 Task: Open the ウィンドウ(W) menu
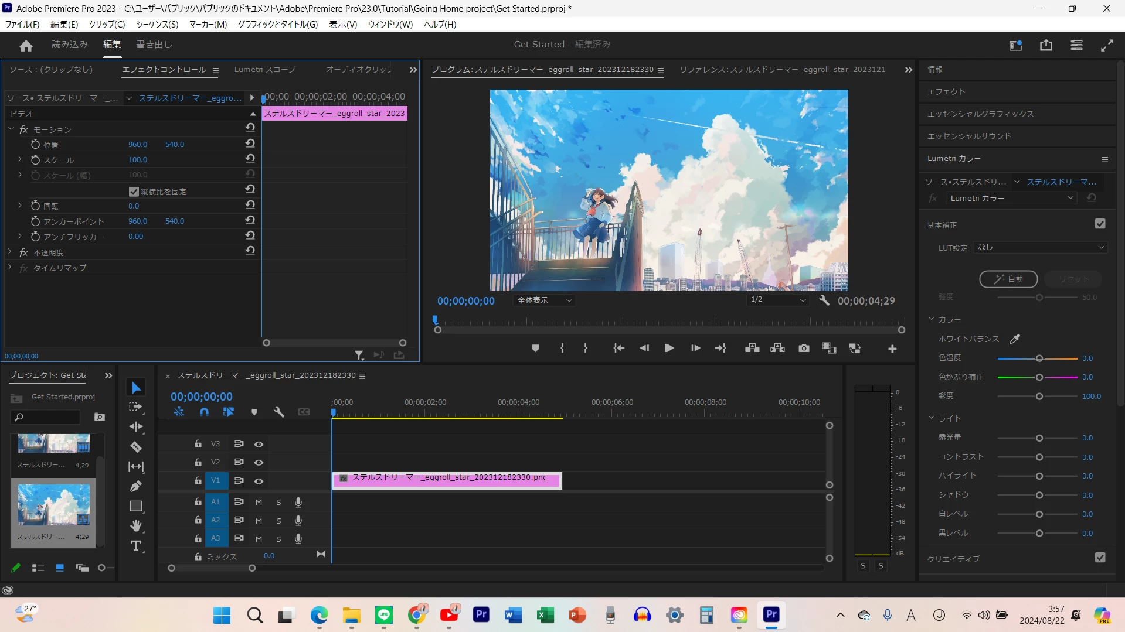pyautogui.click(x=390, y=25)
